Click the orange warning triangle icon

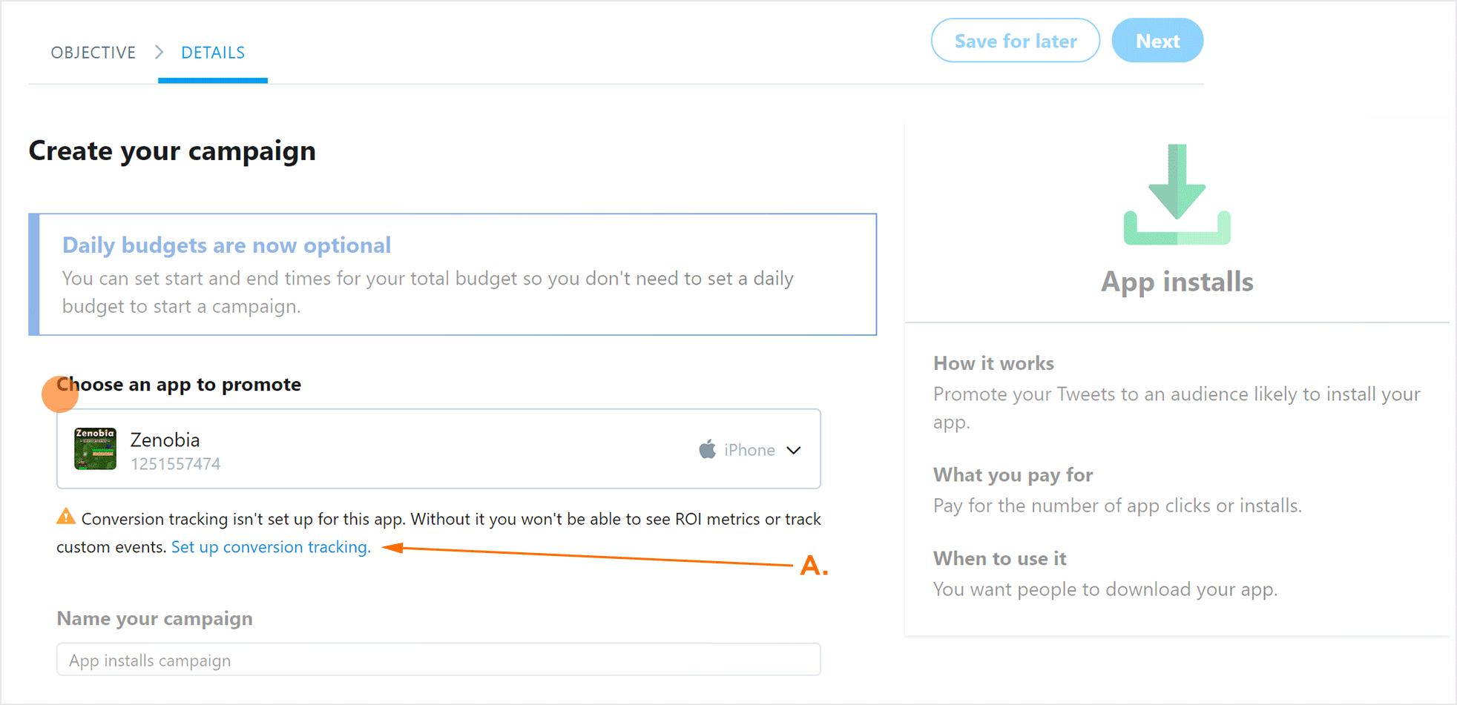[66, 517]
